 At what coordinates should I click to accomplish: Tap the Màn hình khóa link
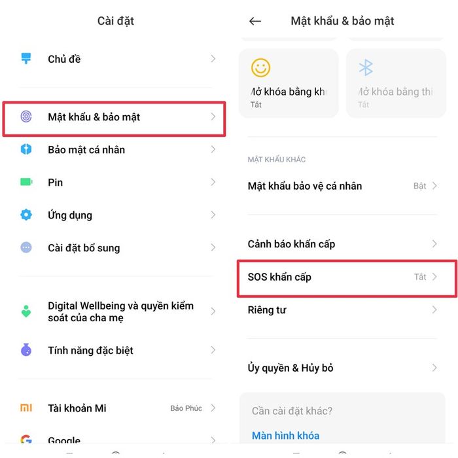[x=285, y=436]
